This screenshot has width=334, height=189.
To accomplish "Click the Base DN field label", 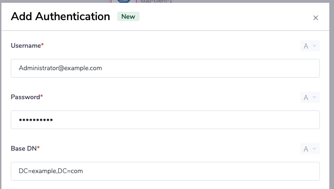I will click(23, 148).
